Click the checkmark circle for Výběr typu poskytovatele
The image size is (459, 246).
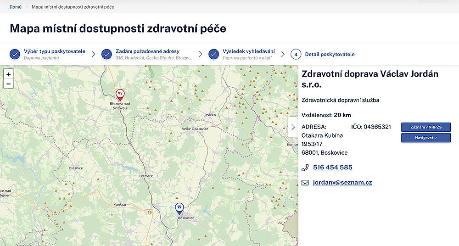[x=15, y=54]
